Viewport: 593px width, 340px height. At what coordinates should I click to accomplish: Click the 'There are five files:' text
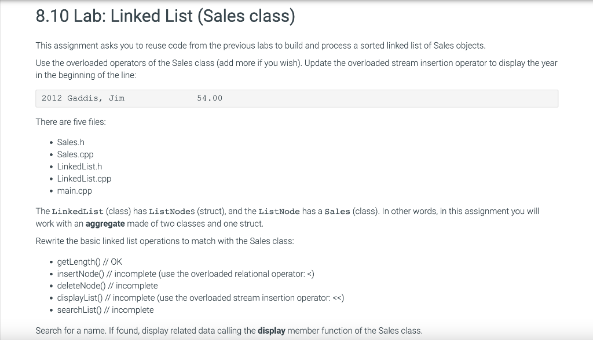pos(71,122)
